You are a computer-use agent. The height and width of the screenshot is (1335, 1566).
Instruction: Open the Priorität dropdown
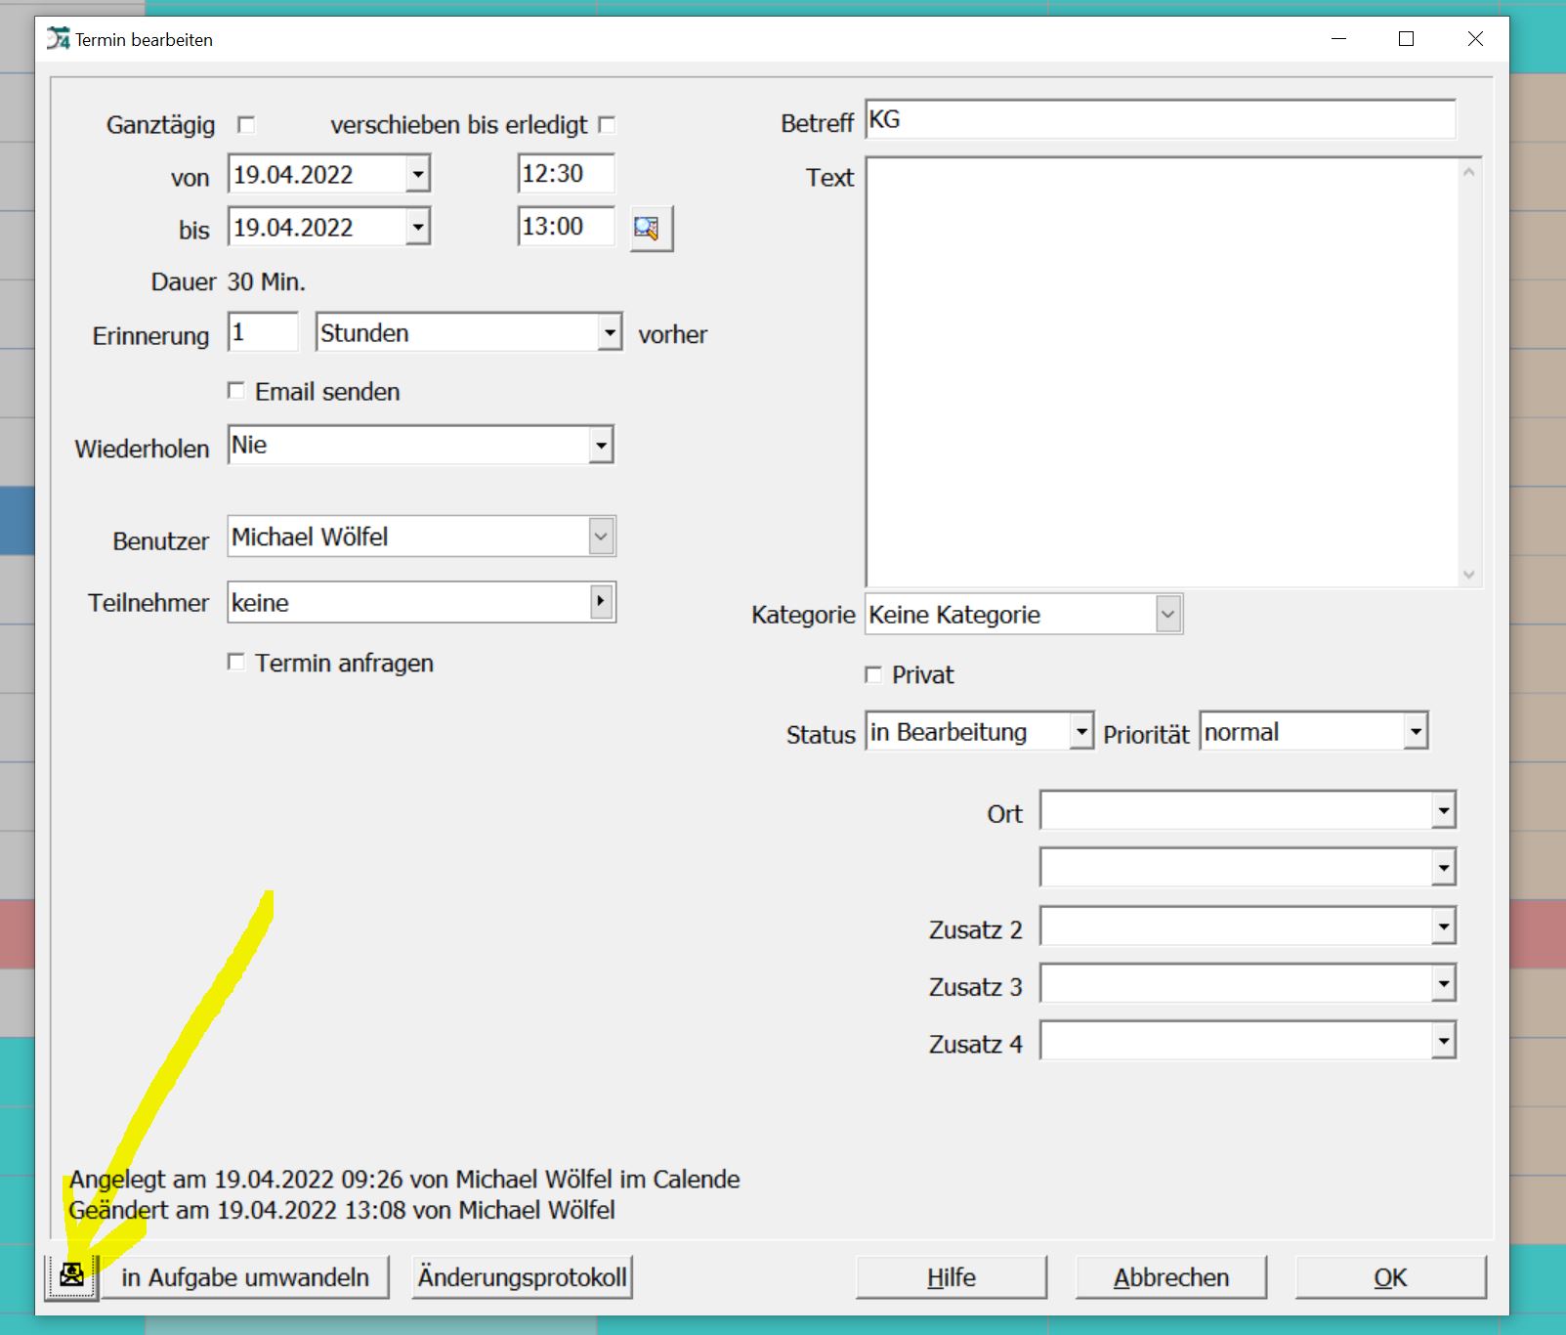1415,732
